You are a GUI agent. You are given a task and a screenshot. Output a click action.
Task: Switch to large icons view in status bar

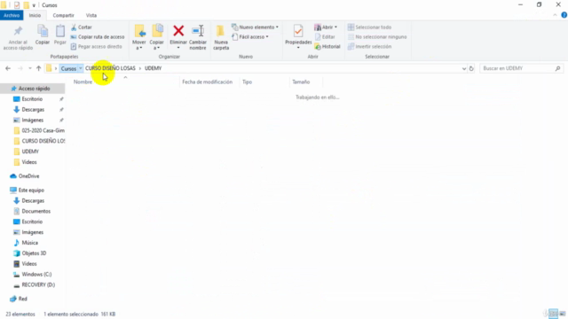tap(562, 314)
